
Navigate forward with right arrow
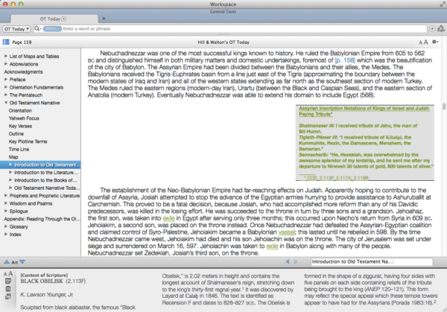click(296, 261)
